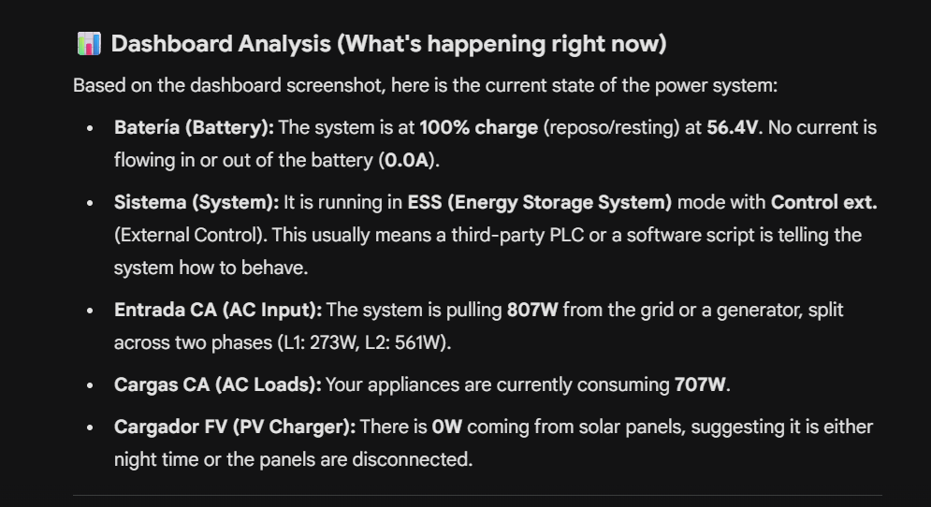Click the bold "Control ext." text

coord(823,202)
